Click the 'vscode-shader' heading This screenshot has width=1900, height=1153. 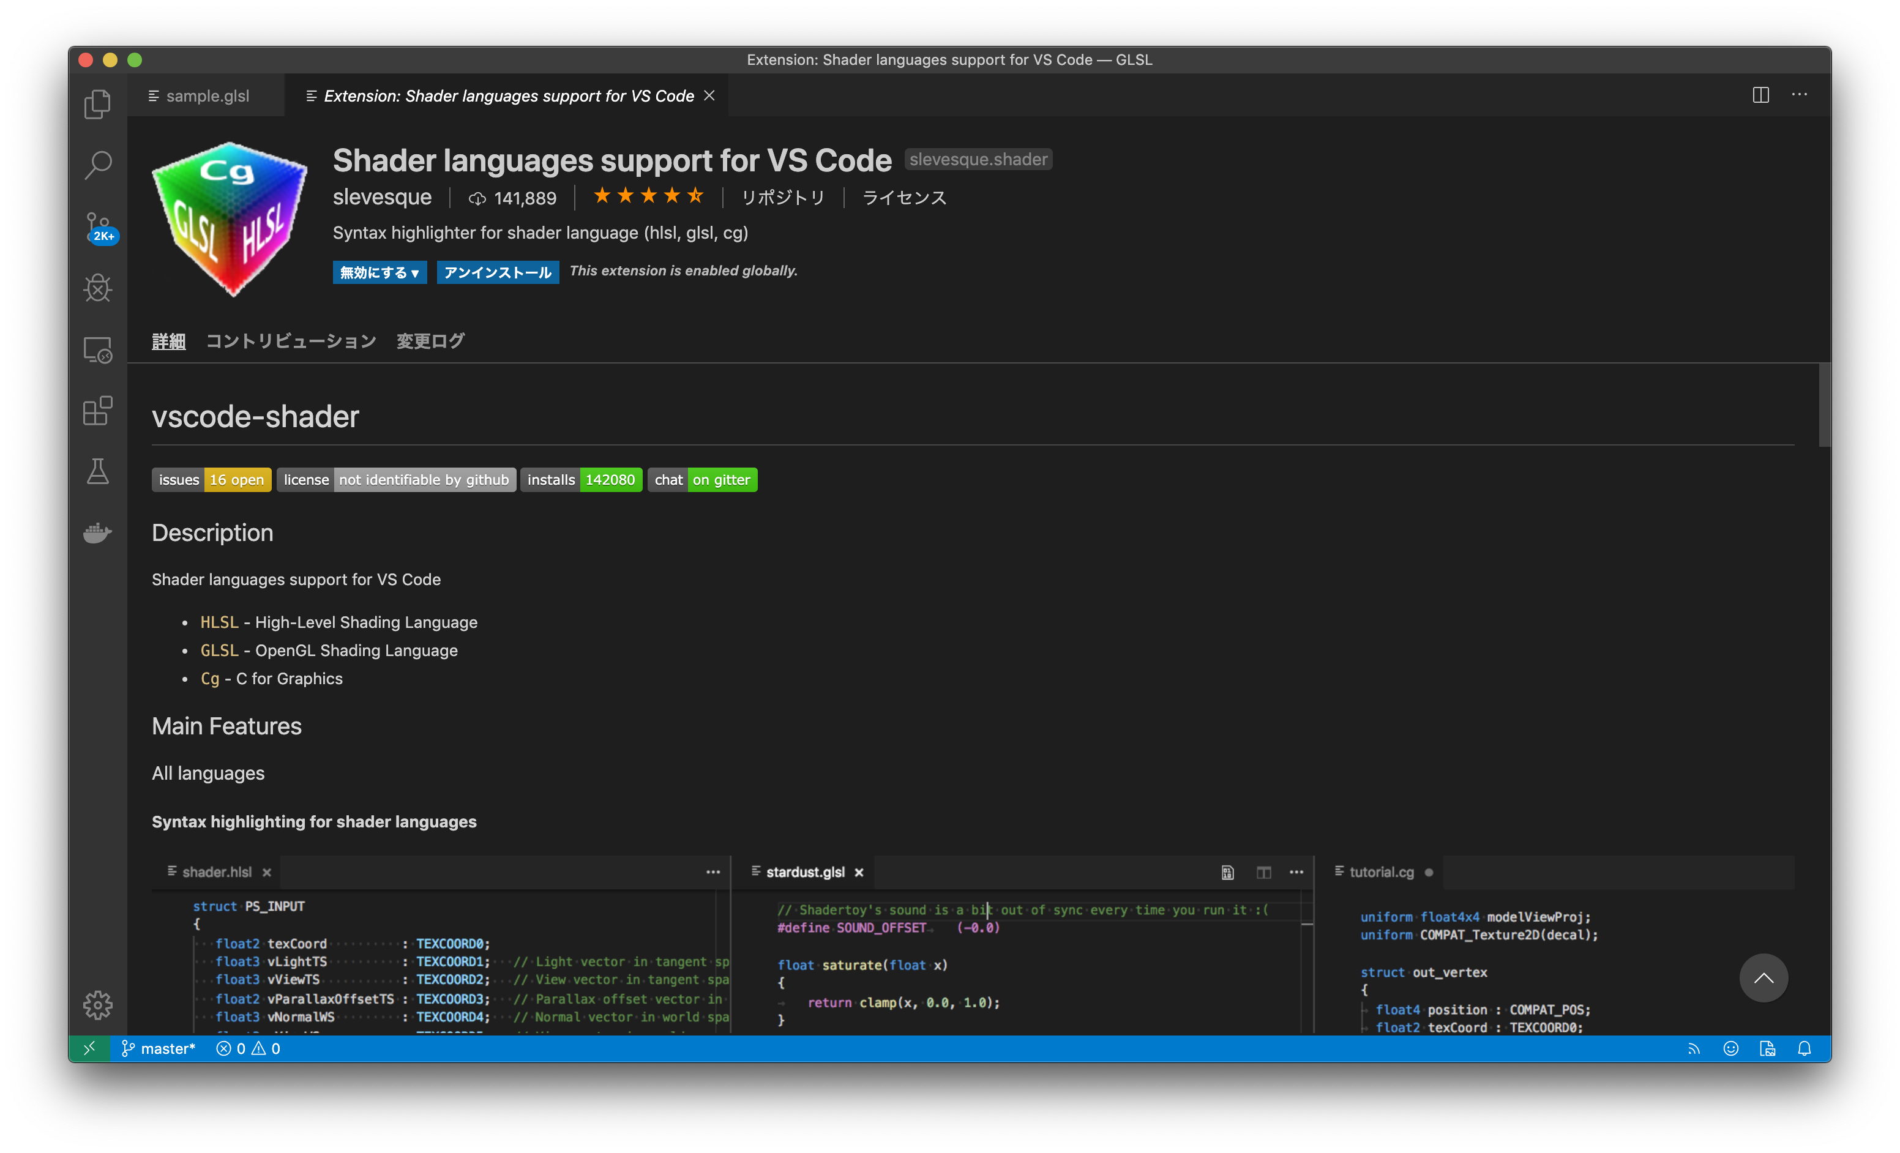click(255, 416)
